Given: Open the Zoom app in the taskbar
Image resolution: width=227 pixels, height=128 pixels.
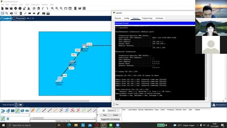Looking at the screenshot, I should coord(118,125).
